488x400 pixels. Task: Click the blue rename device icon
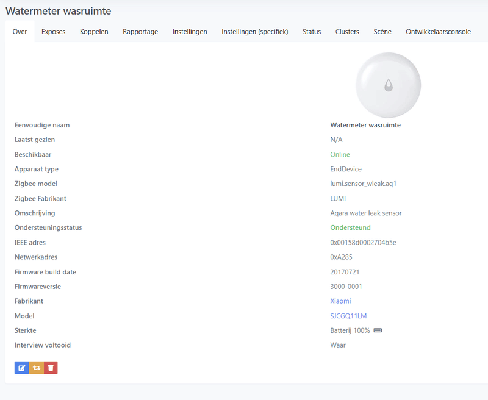22,368
